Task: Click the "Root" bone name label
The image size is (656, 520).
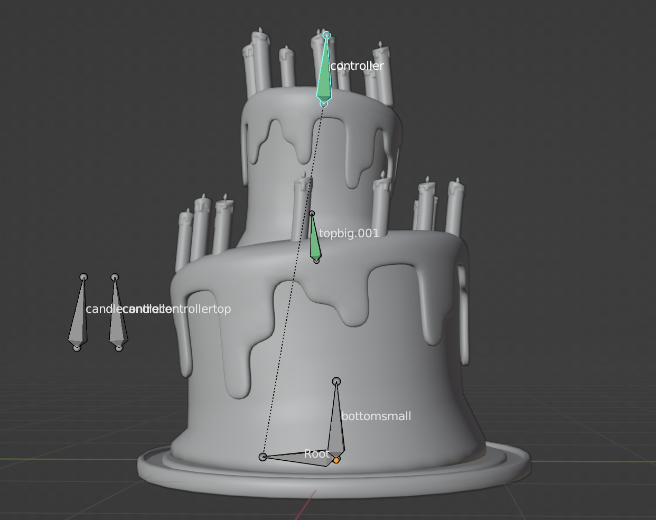Action: [x=316, y=454]
